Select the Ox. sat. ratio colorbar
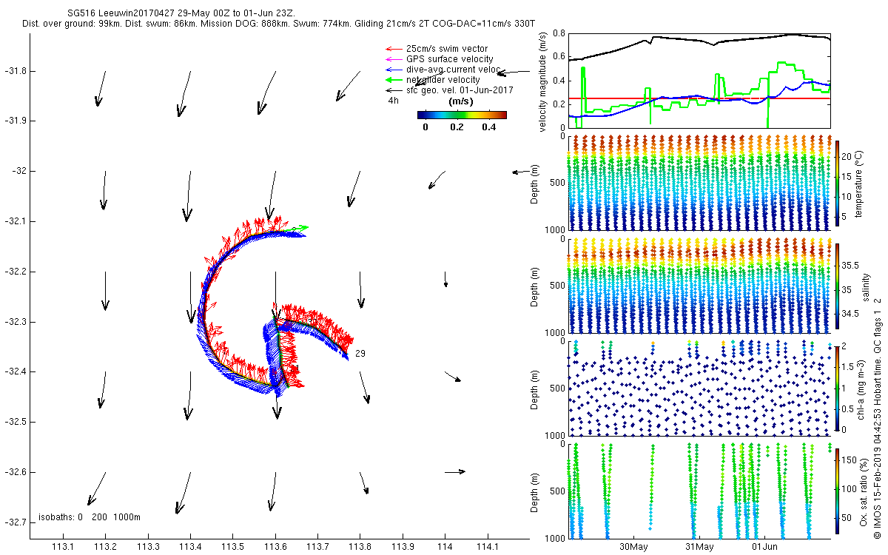 838,491
